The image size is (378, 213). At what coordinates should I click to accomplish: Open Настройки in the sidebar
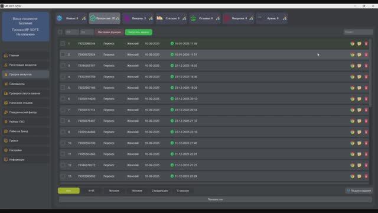click(26, 150)
